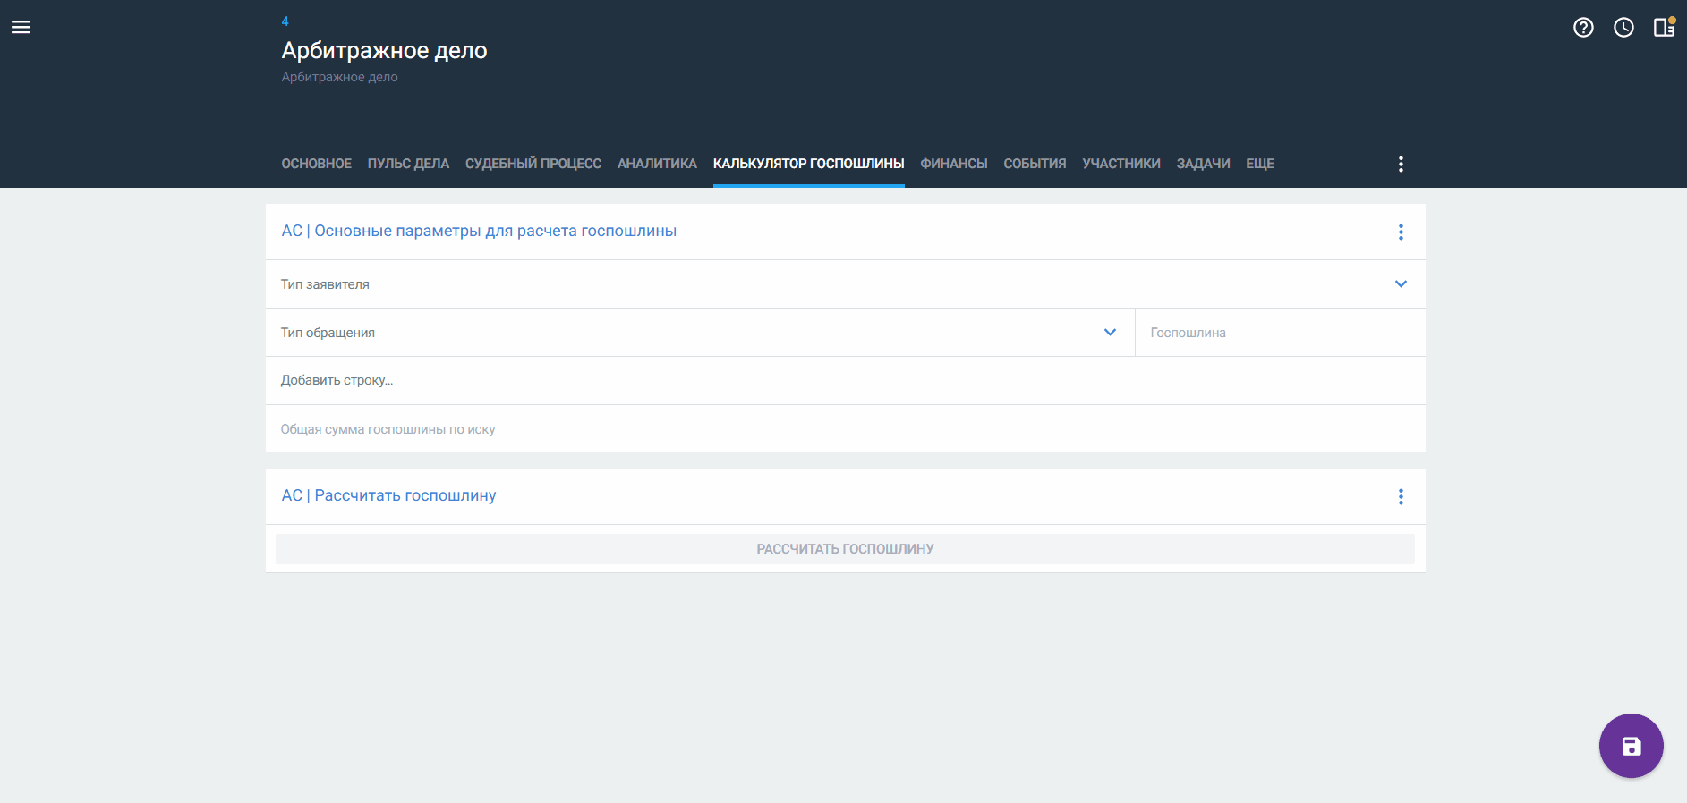
Task: Open the ЕЩЕ tab overflow menu
Action: pyautogui.click(x=1259, y=164)
